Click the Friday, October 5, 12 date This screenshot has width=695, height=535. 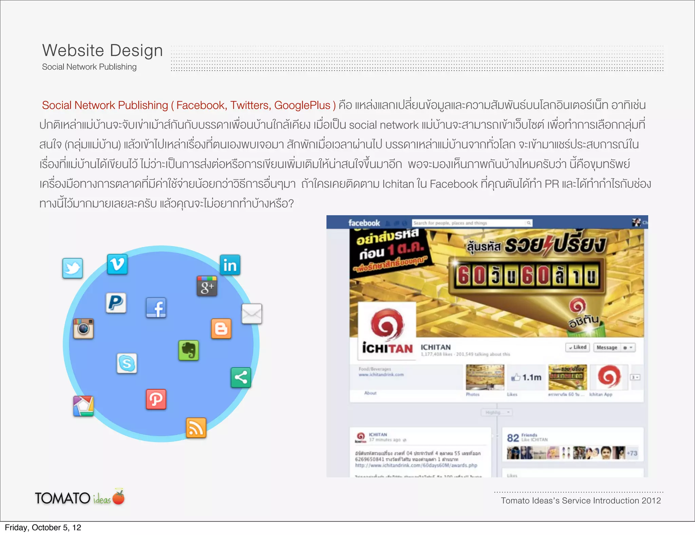(43, 528)
